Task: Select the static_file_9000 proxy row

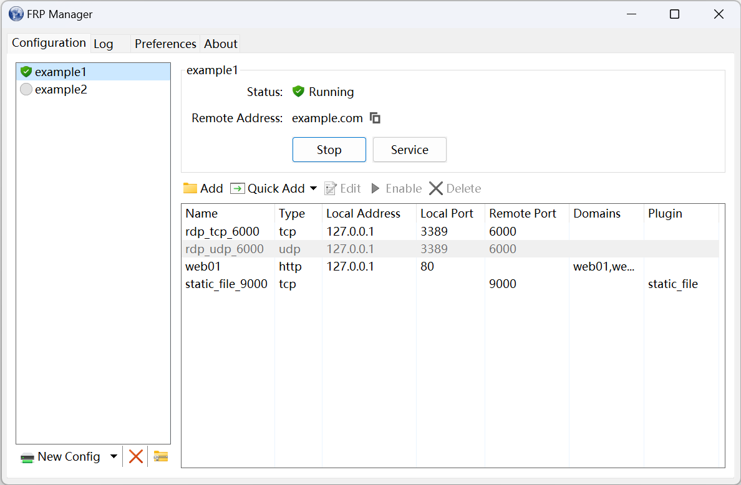Action: point(226,284)
